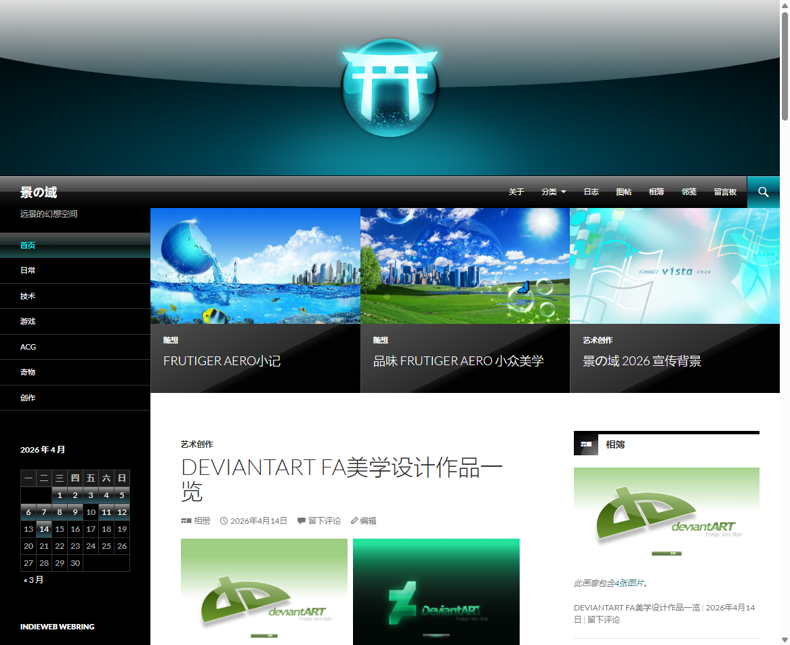
Task: Select day 14 in the April calendar
Action: [44, 529]
